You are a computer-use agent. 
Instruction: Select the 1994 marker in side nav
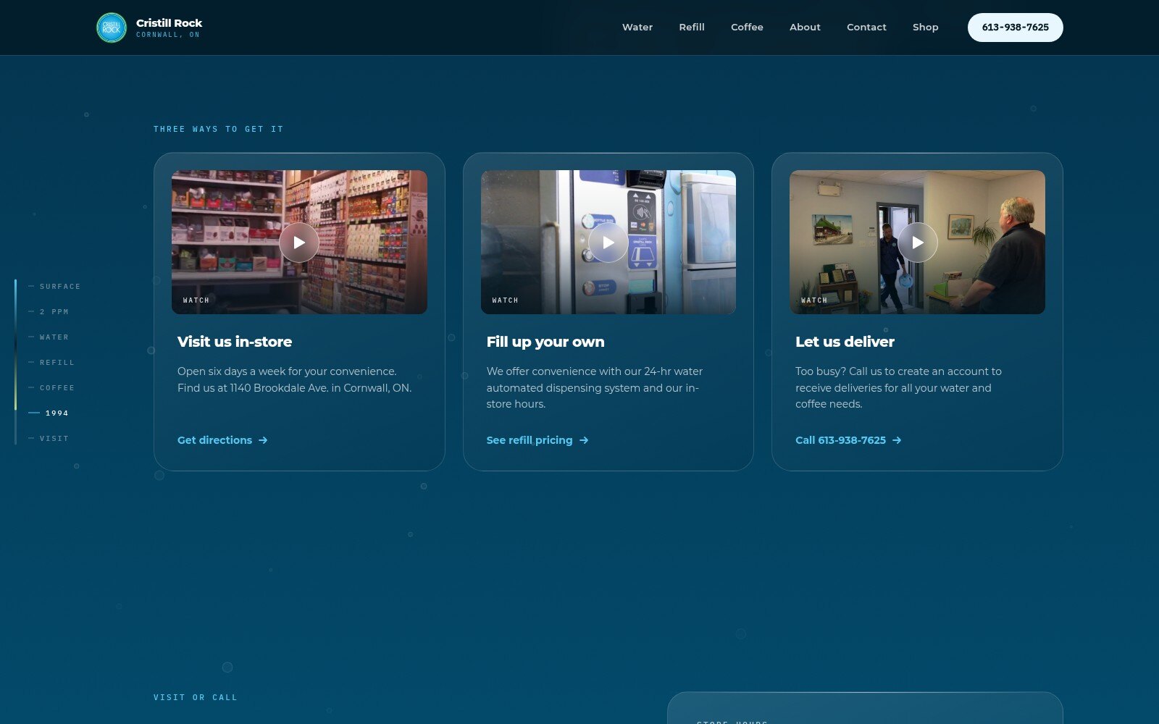coord(49,413)
